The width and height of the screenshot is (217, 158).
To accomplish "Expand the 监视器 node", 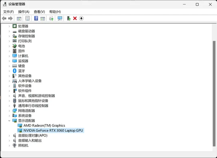I will click(x=9, y=61).
